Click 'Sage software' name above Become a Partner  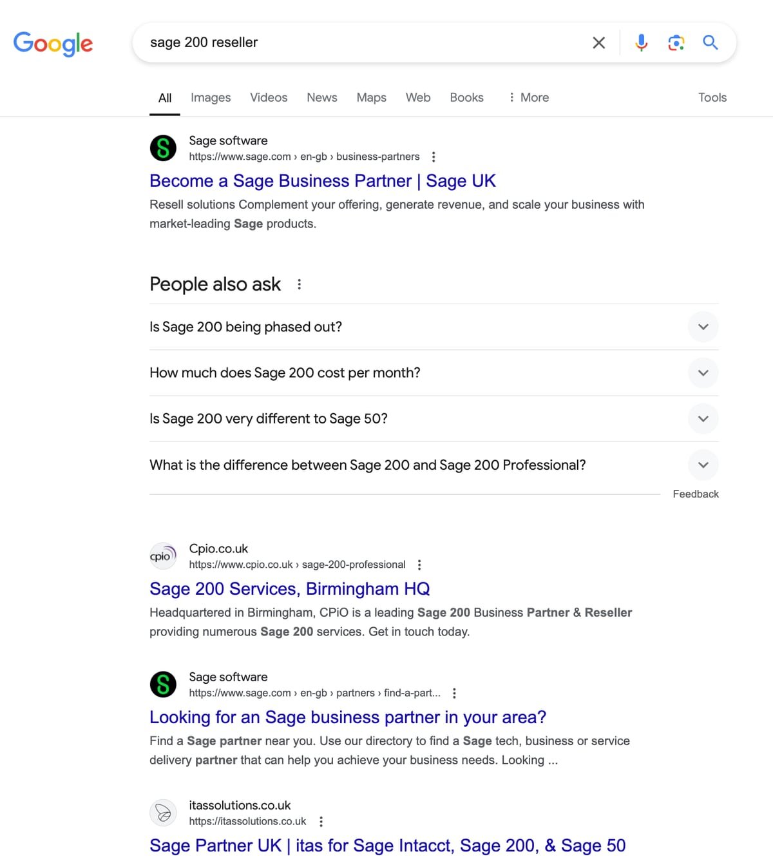228,141
